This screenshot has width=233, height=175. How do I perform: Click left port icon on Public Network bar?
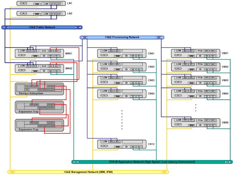6,28
